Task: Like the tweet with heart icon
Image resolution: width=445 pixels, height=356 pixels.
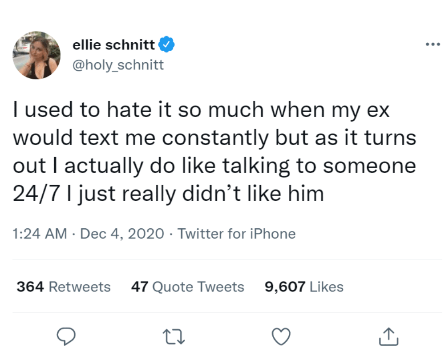Action: point(281,337)
